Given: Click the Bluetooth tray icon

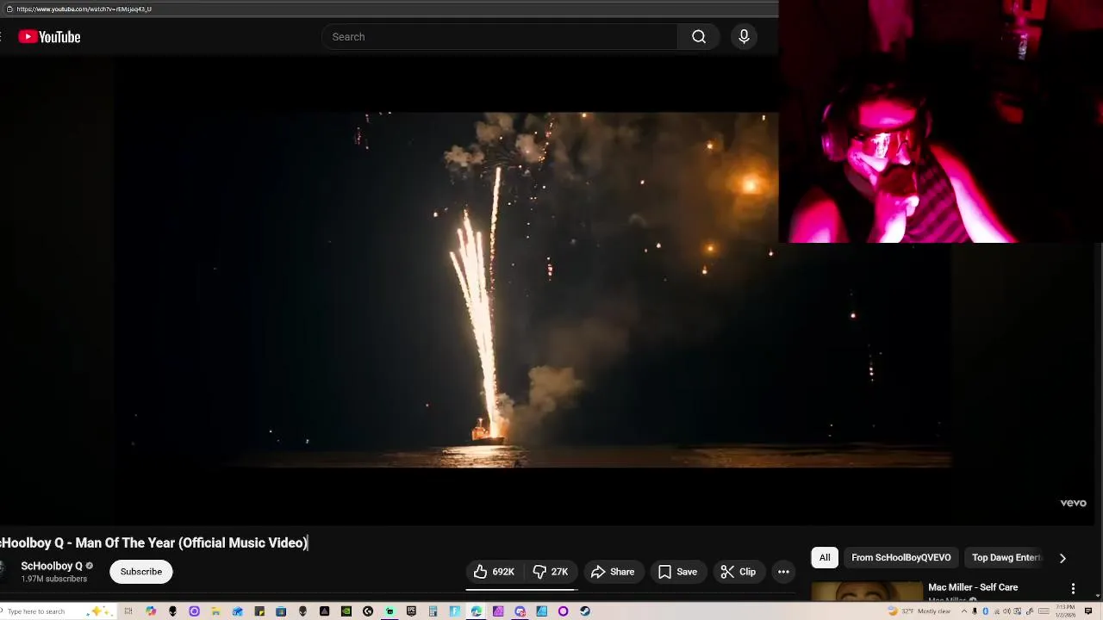Looking at the screenshot, I should 985,611.
